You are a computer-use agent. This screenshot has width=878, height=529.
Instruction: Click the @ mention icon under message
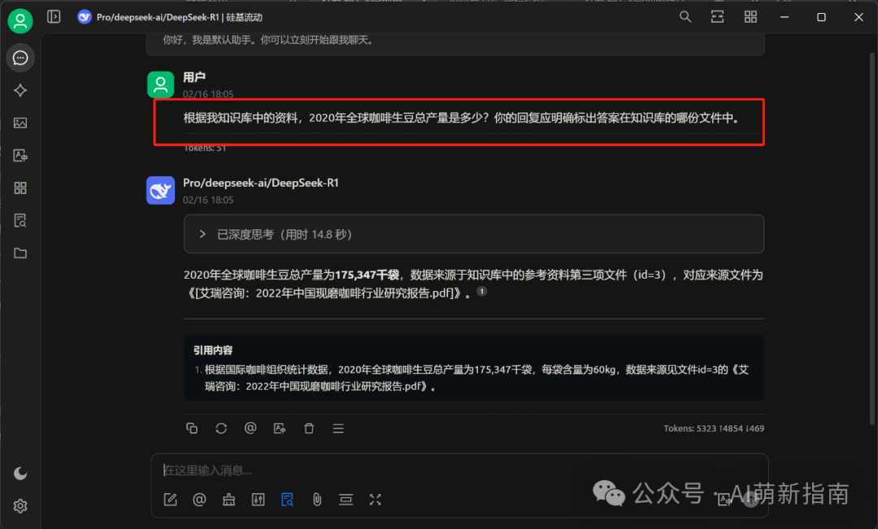pos(250,428)
